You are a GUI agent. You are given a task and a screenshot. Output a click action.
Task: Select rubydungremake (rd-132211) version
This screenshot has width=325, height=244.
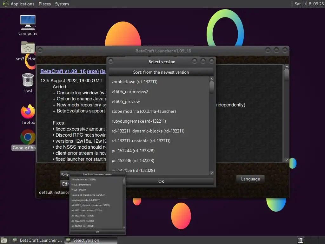[x=159, y=121]
